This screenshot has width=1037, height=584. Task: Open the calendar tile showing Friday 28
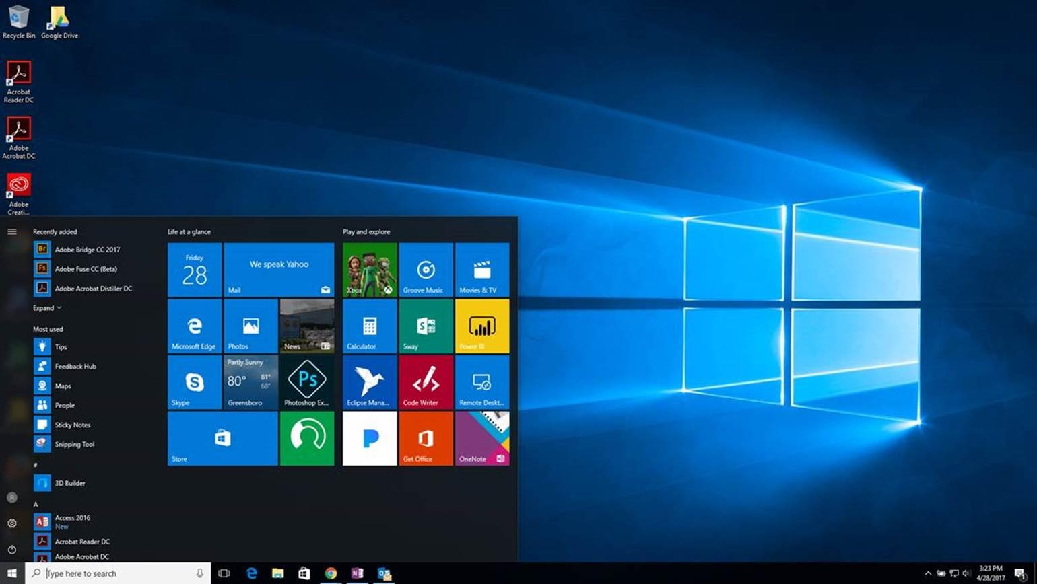195,270
